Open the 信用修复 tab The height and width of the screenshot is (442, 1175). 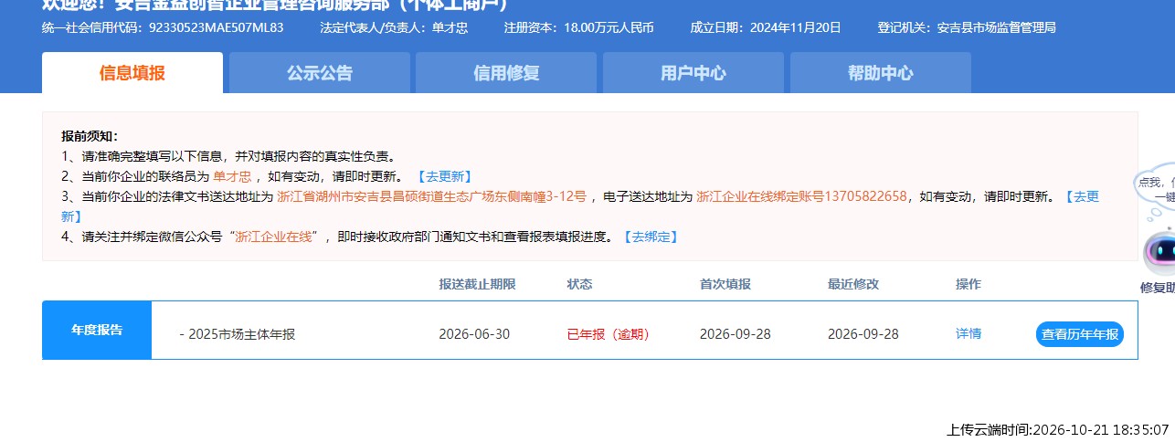click(506, 73)
